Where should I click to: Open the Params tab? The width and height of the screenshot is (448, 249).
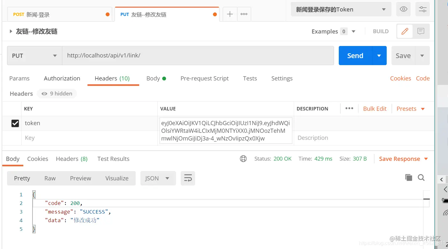[19, 78]
